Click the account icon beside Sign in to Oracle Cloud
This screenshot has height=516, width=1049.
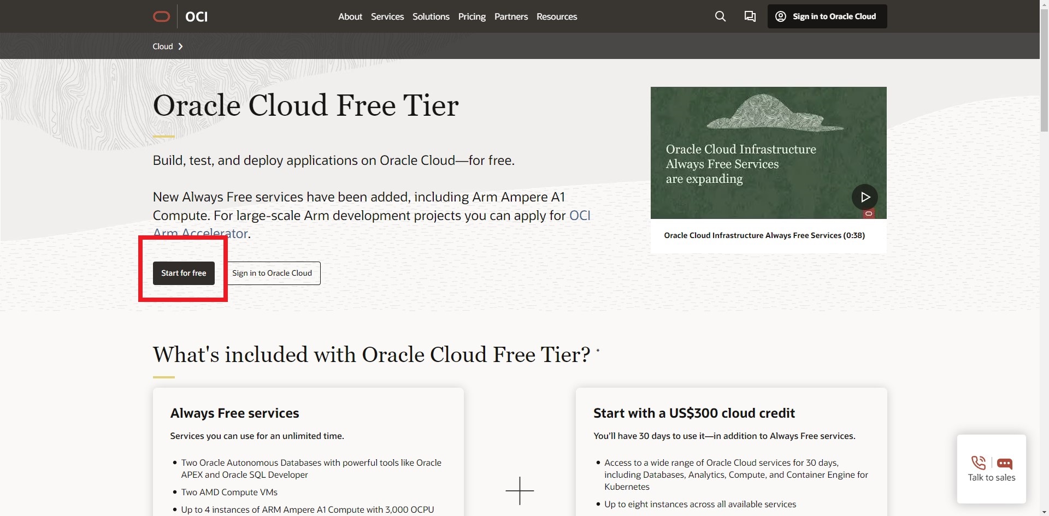pos(781,16)
